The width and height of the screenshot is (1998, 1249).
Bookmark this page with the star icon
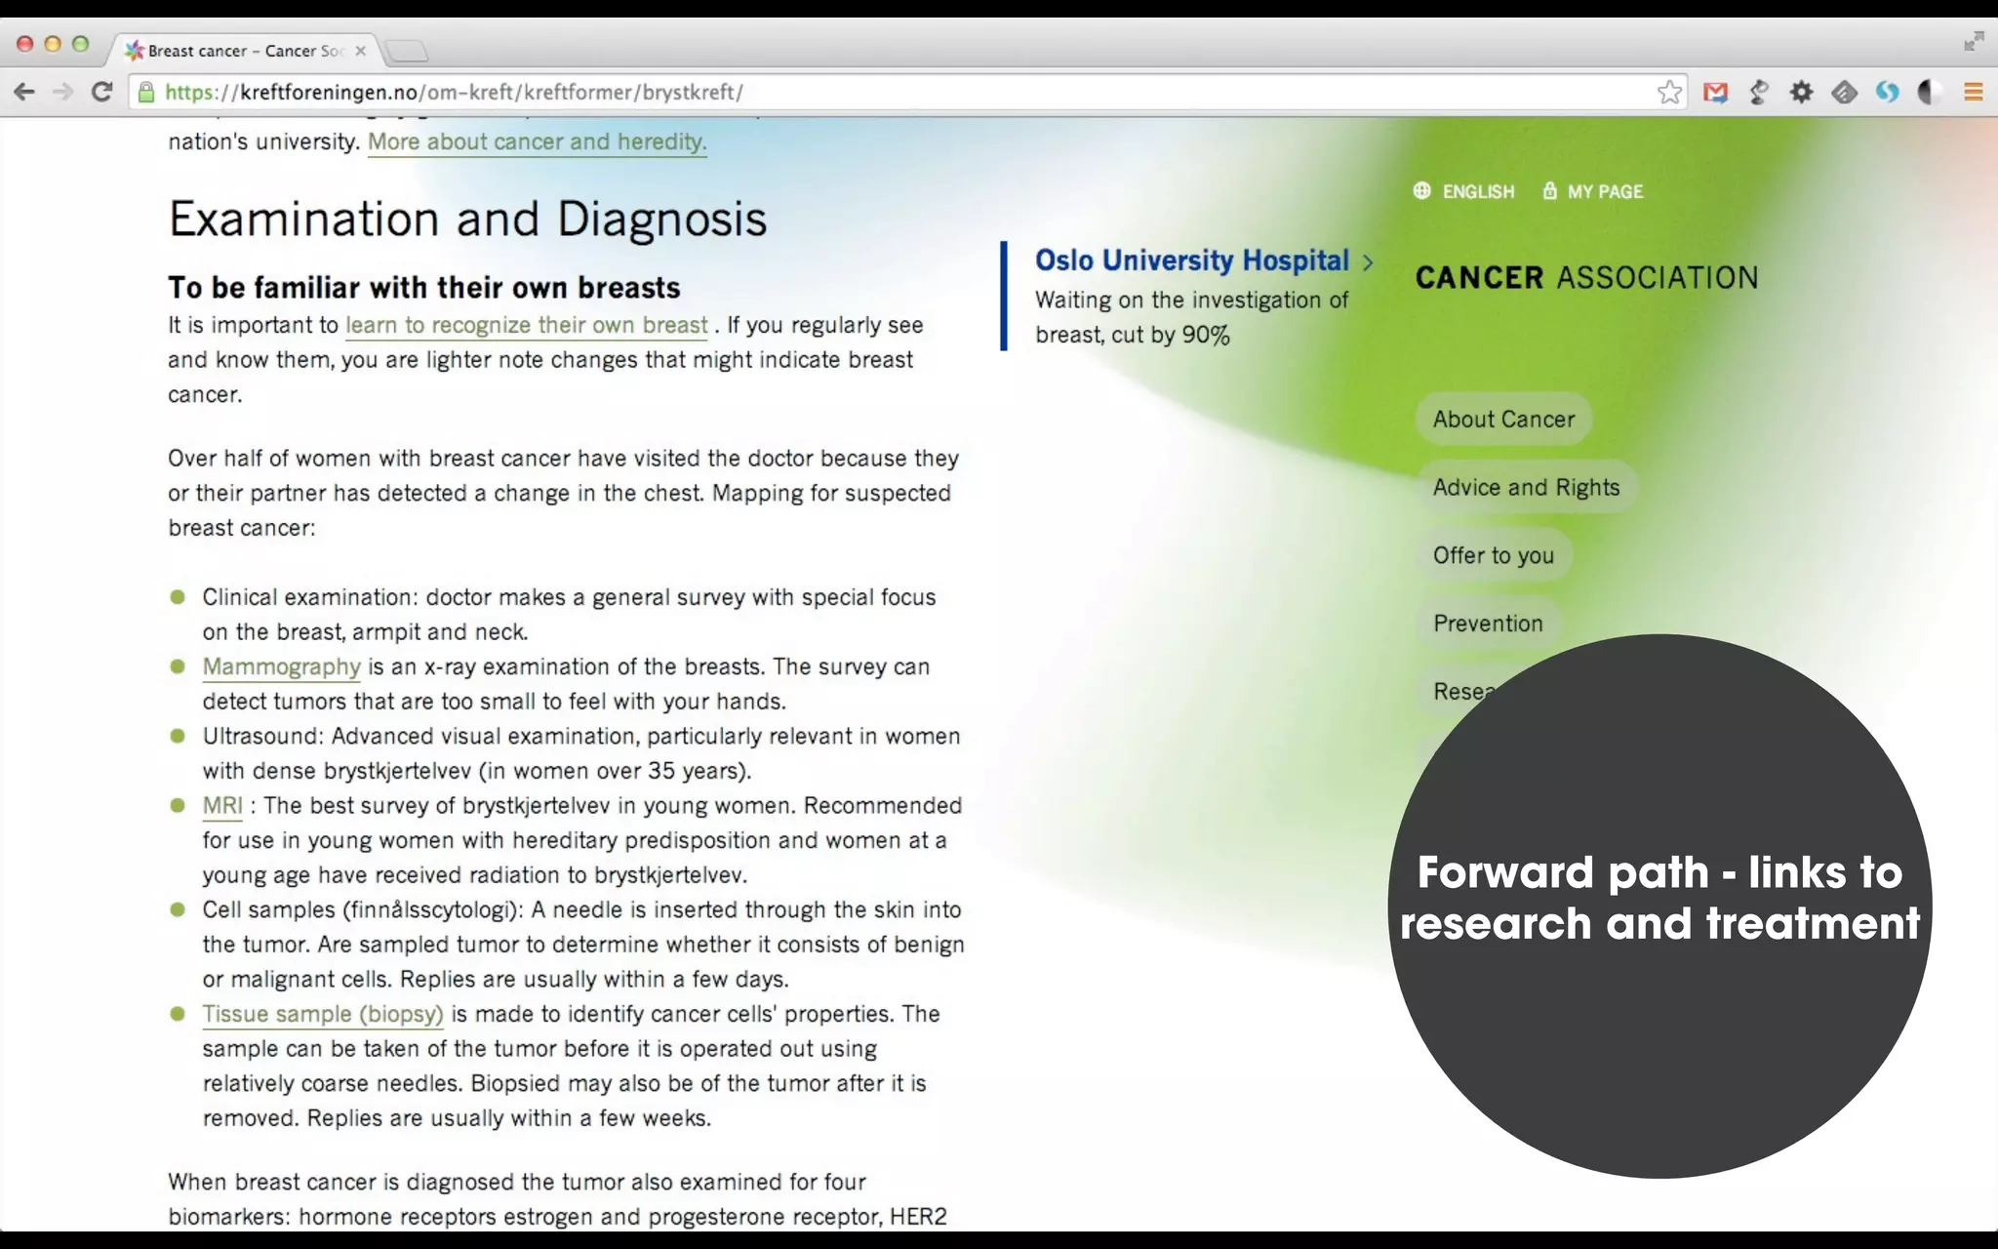coord(1669,92)
